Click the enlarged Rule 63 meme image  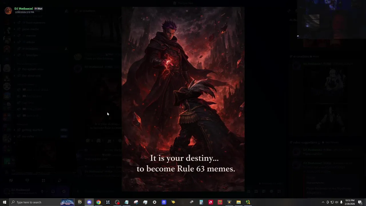(x=183, y=99)
